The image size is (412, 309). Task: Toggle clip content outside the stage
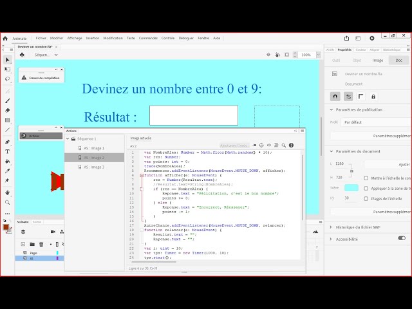(286, 55)
